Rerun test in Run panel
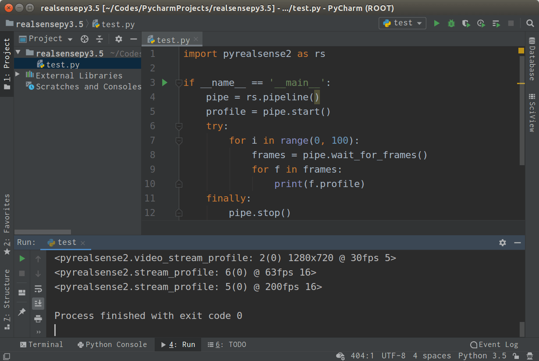Image resolution: width=539 pixels, height=361 pixels. 22,259
